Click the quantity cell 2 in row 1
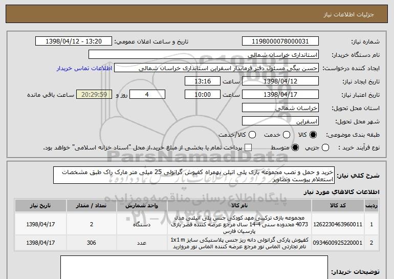 (x=92, y=224)
